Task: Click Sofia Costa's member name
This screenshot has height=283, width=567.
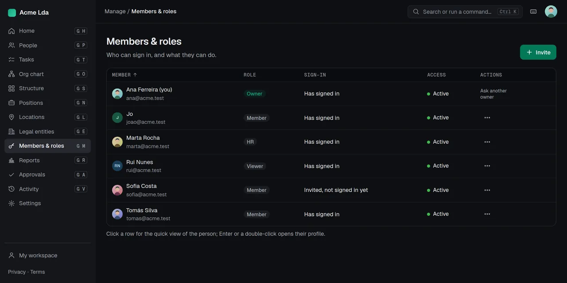Action: coord(141,186)
